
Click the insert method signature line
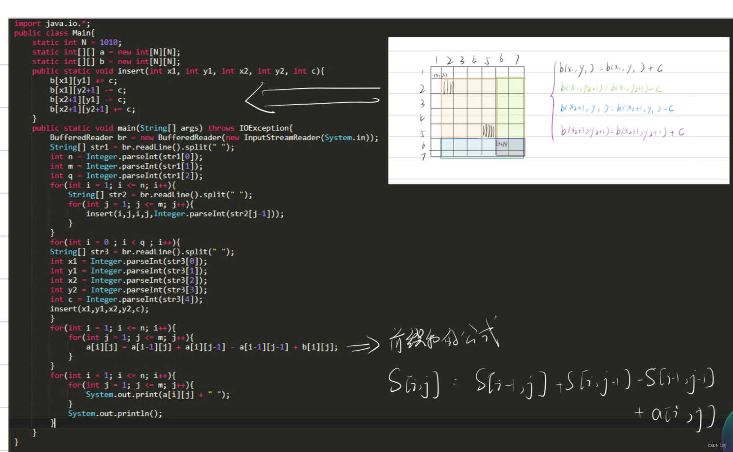click(178, 71)
